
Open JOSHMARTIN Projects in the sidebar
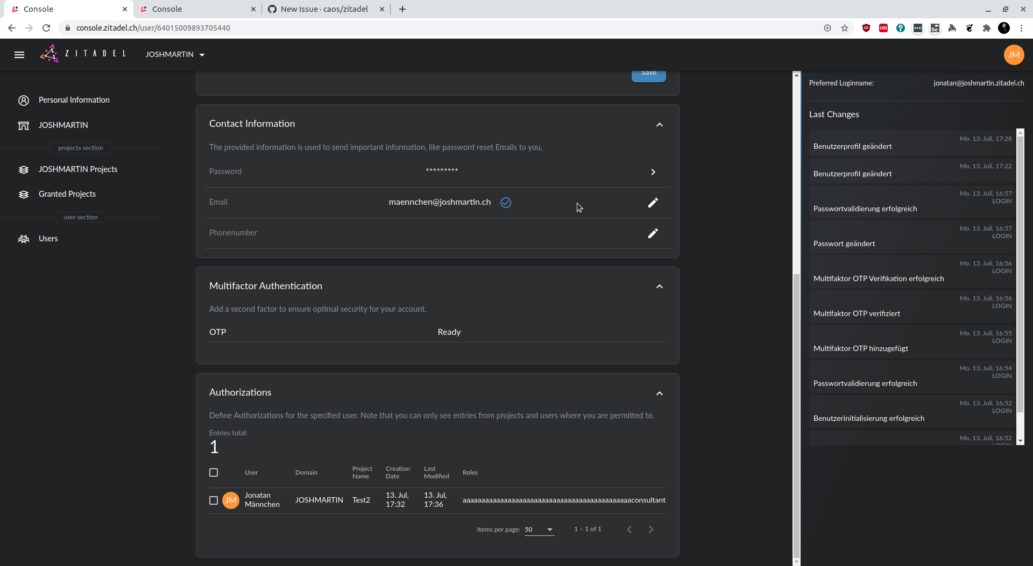pyautogui.click(x=78, y=169)
